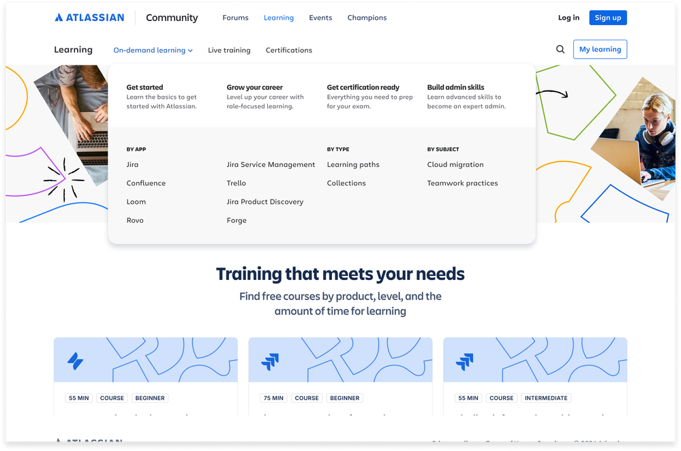Open Teamwork practices subject
The image size is (681, 451).
tap(463, 183)
